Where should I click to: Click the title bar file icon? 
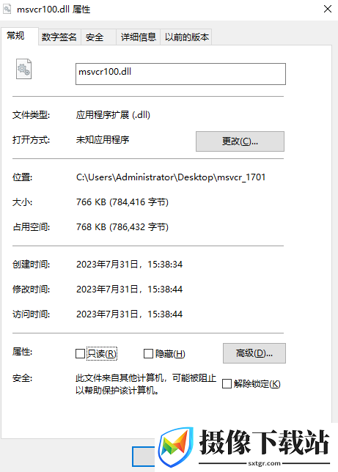(7, 9)
